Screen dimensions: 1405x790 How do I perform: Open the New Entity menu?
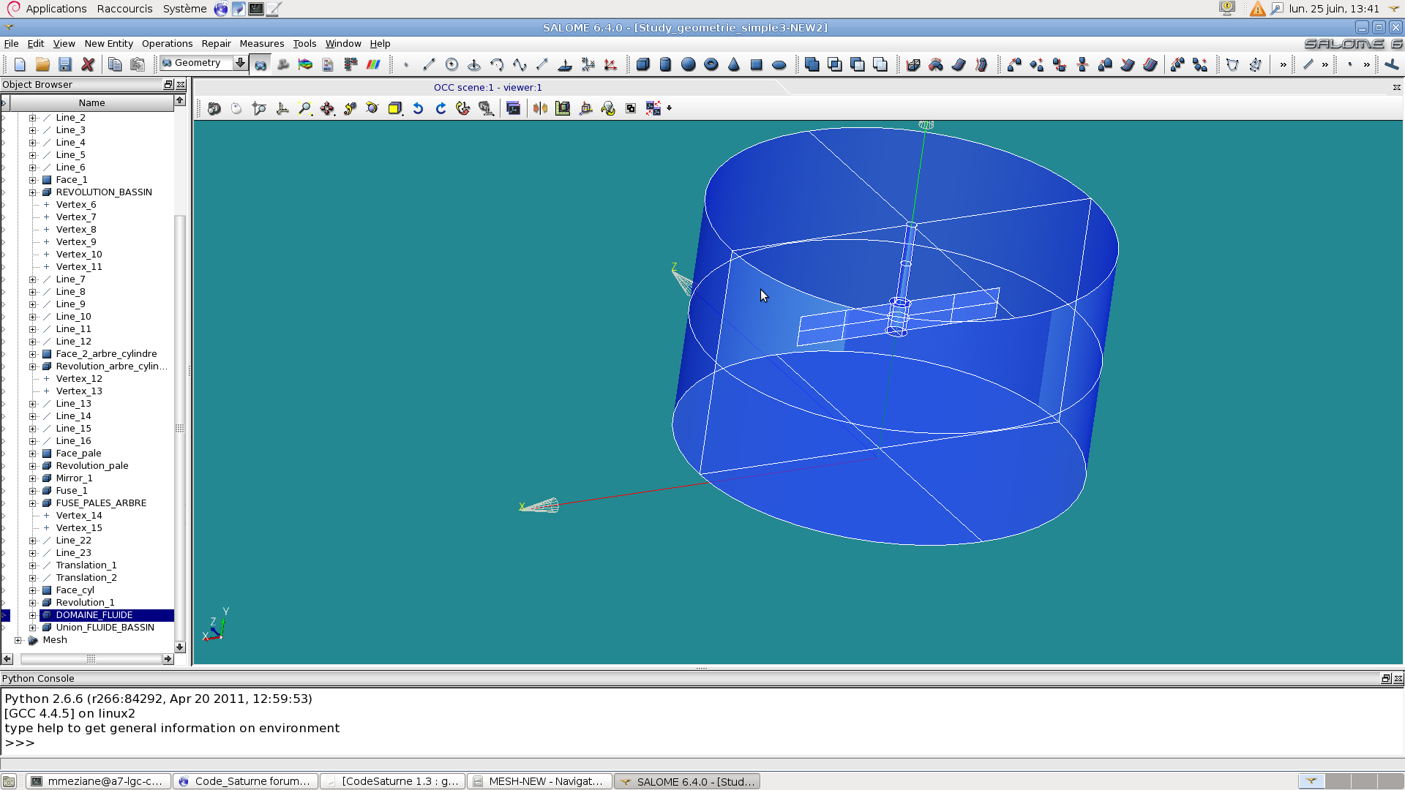tap(108, 44)
